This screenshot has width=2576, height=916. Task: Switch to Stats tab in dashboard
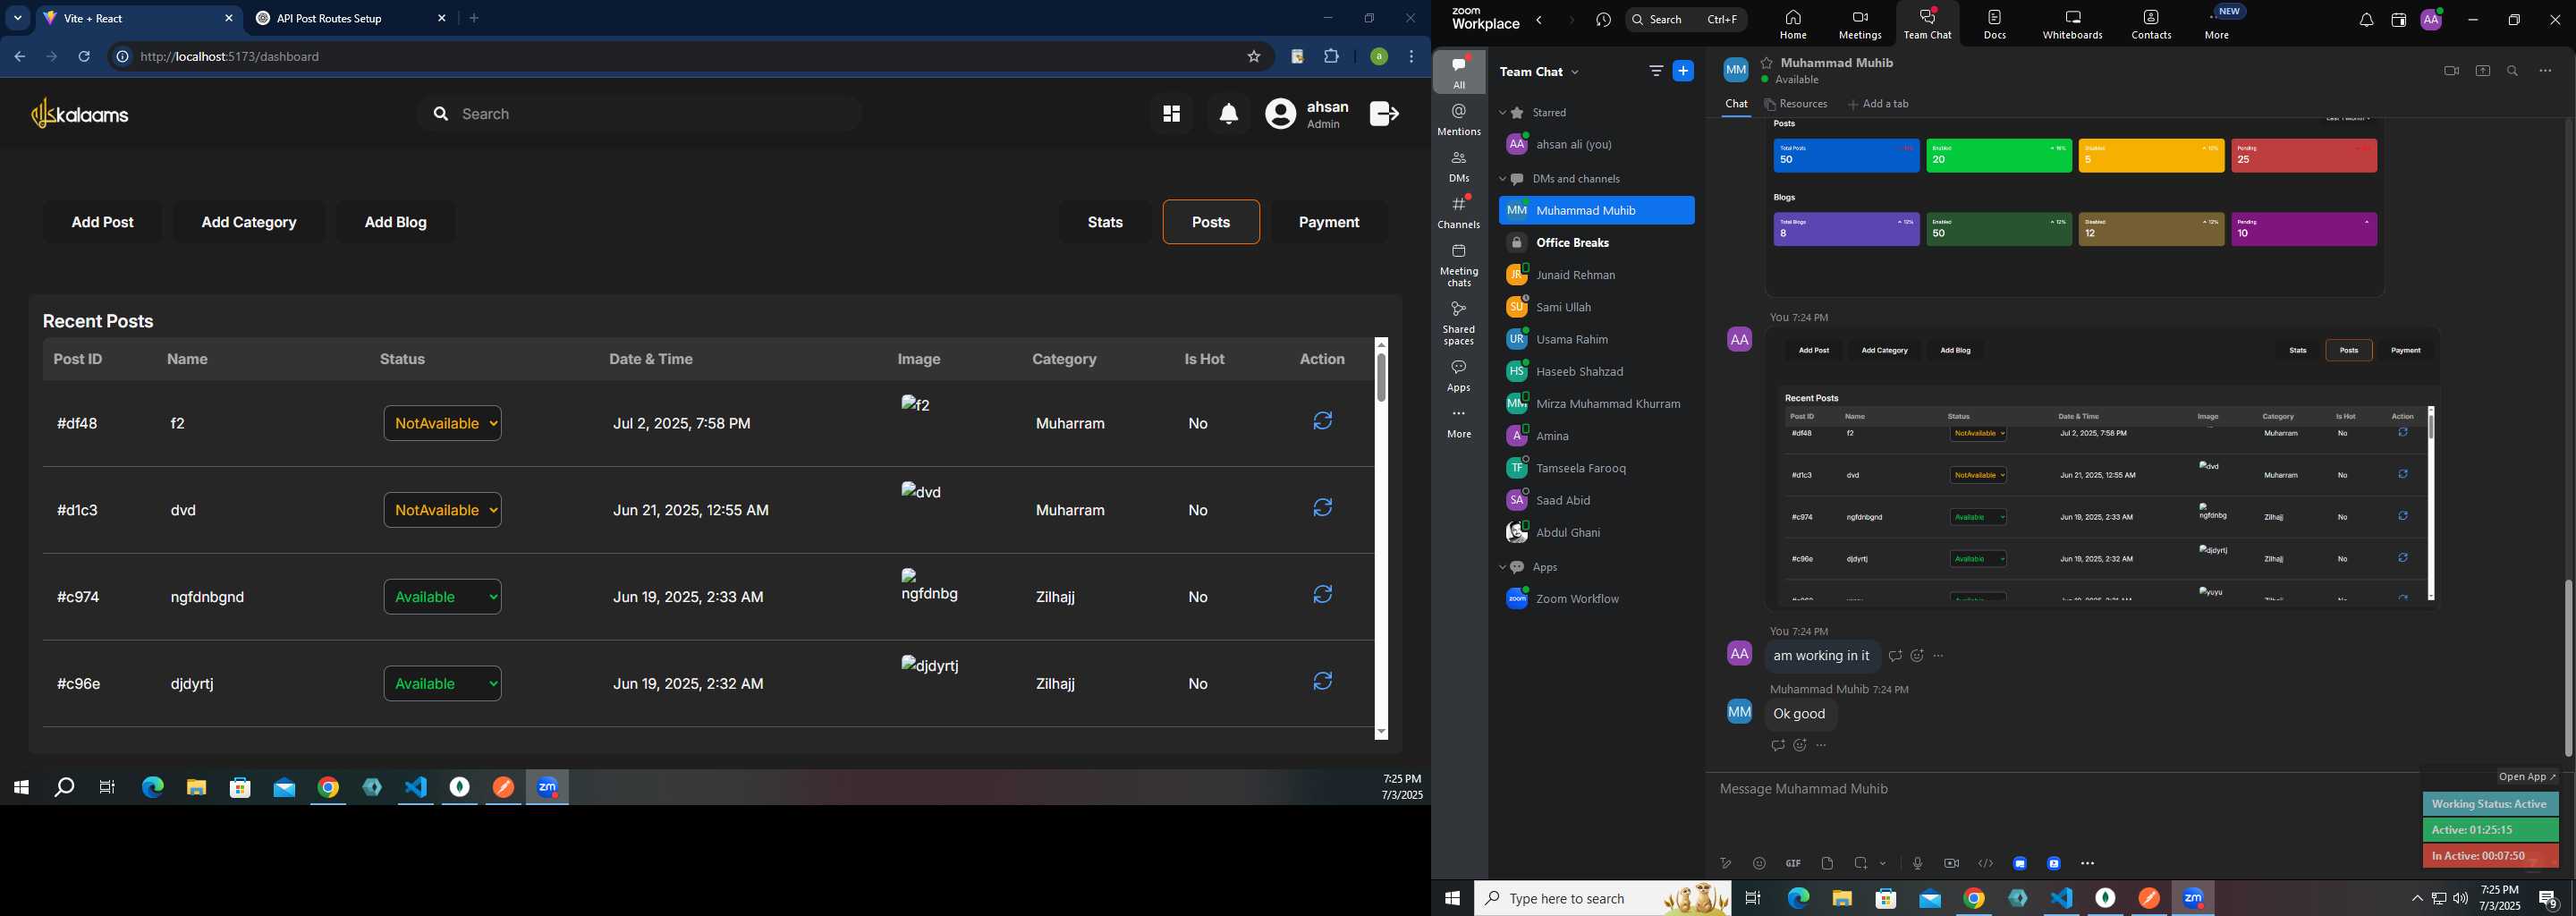[1105, 222]
